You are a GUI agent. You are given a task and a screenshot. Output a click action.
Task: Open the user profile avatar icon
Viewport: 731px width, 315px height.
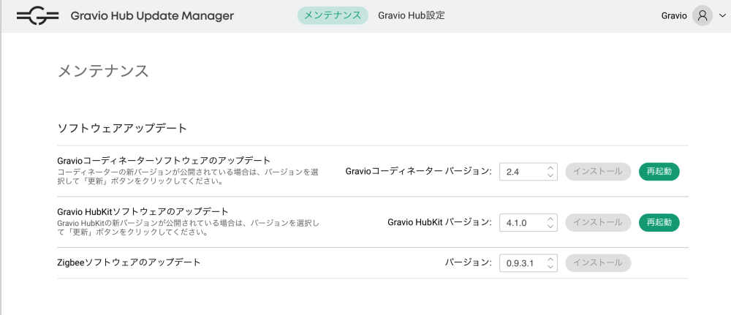pos(702,15)
